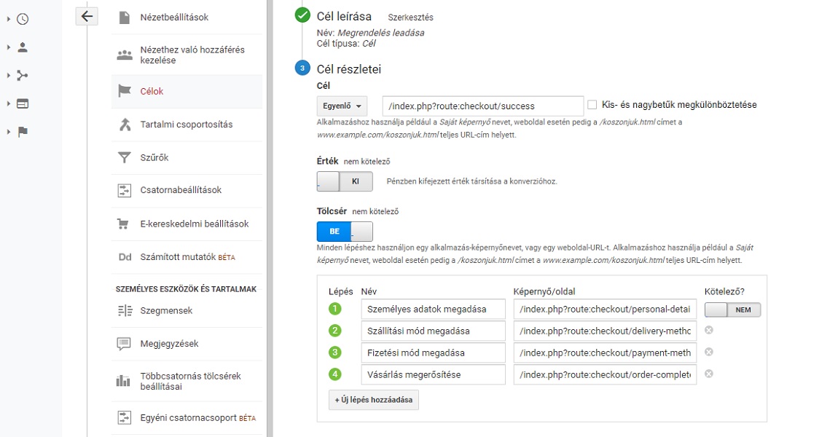Click the goal URL input field

482,106
